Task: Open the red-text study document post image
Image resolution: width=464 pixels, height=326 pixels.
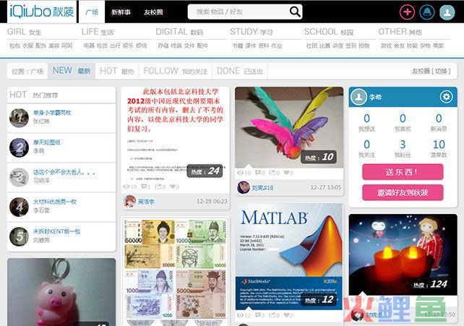Action: tap(175, 134)
